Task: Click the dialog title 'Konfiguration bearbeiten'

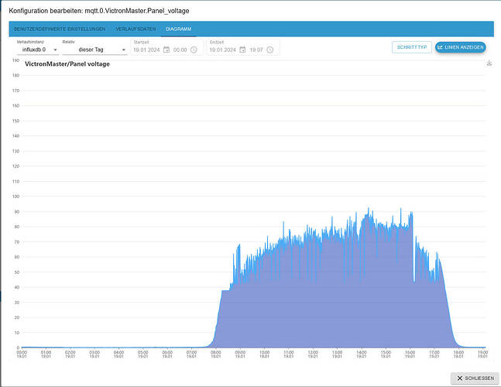Action: point(99,11)
